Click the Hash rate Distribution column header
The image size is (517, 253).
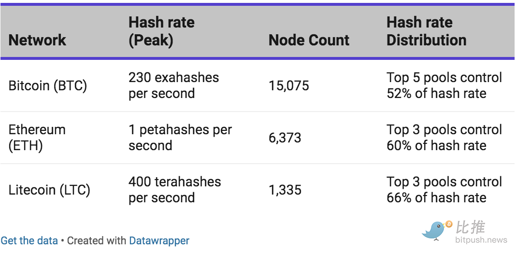click(x=426, y=31)
